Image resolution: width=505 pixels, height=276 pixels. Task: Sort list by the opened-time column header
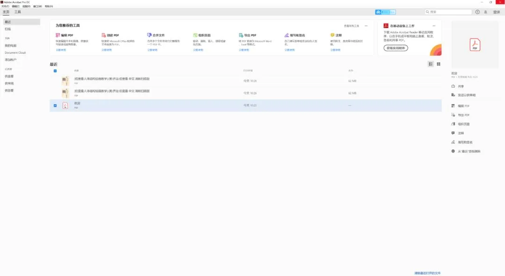[x=248, y=71]
